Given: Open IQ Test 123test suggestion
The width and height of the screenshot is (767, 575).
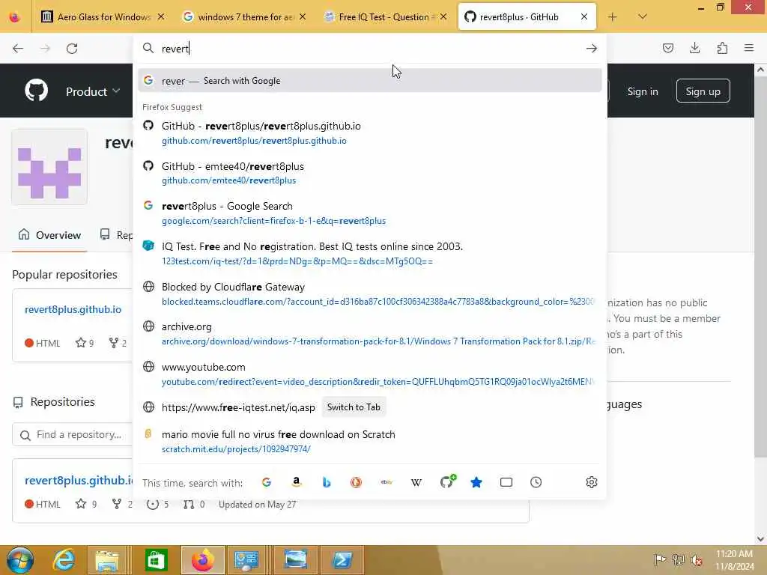Looking at the screenshot, I should click(x=370, y=253).
